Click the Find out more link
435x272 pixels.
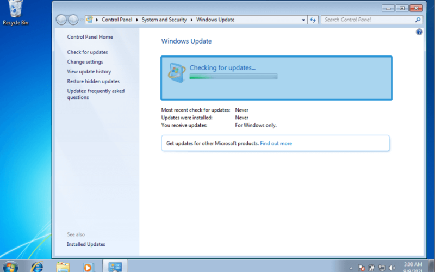click(x=276, y=144)
